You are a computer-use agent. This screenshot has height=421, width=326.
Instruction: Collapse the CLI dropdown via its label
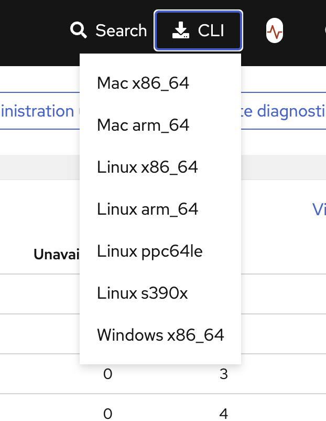pos(211,31)
